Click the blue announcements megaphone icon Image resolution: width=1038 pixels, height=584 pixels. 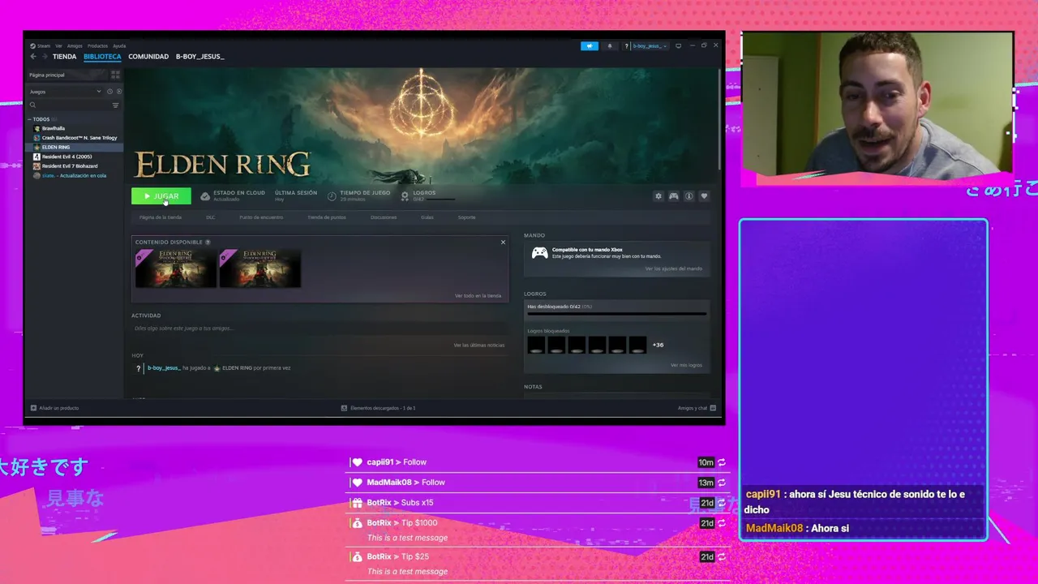pos(589,46)
